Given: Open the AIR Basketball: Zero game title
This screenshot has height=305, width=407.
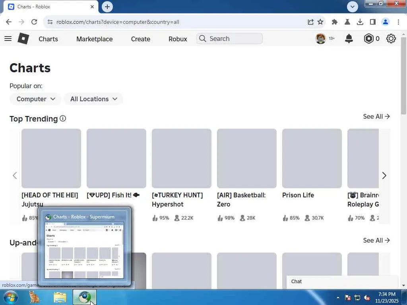Looking at the screenshot, I should click(x=241, y=200).
